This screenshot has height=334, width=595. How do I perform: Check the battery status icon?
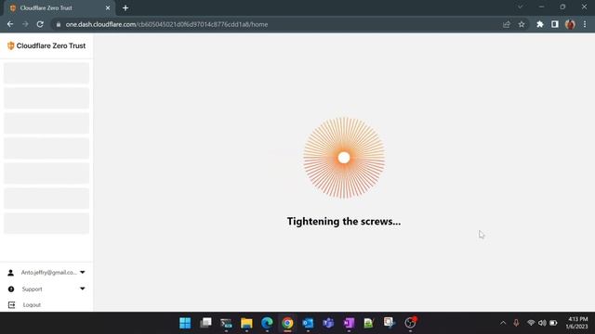coord(554,323)
